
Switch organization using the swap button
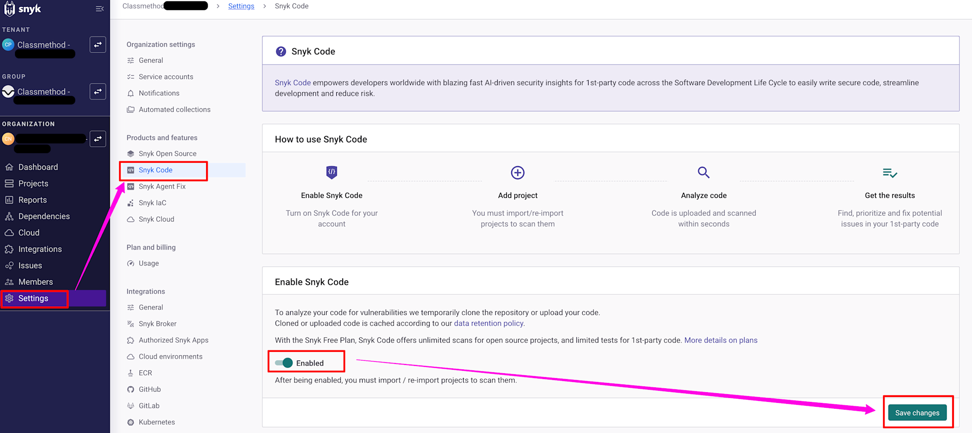point(98,139)
